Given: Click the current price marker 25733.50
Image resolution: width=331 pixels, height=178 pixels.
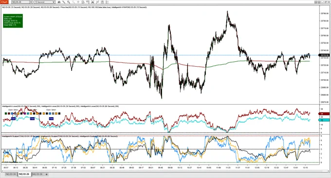Looking at the screenshot, I should (325, 55).
